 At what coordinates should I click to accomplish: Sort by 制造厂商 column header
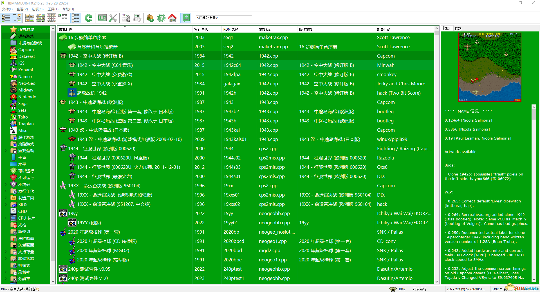[x=405, y=29]
